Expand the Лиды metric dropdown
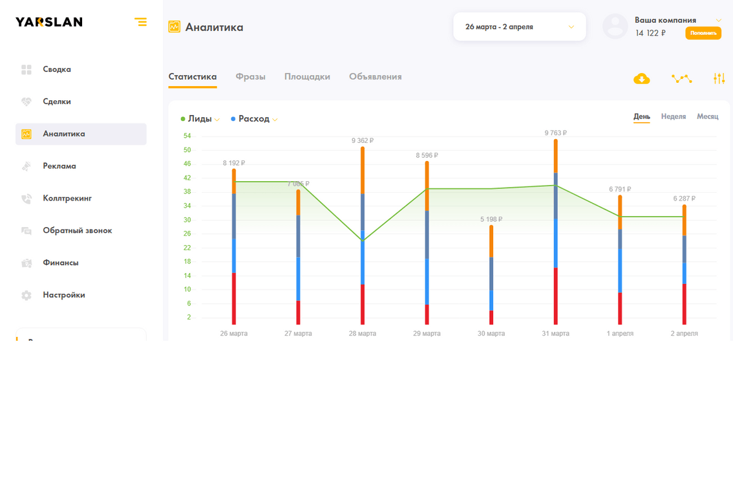The height and width of the screenshot is (489, 733). point(217,120)
